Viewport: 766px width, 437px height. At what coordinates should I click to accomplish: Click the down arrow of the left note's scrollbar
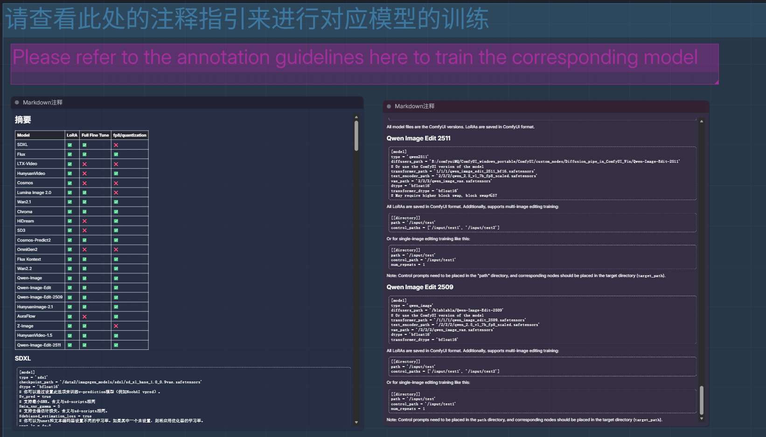point(356,423)
